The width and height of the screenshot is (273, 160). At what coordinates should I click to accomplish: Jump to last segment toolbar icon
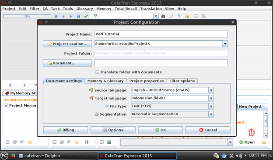pos(78,16)
